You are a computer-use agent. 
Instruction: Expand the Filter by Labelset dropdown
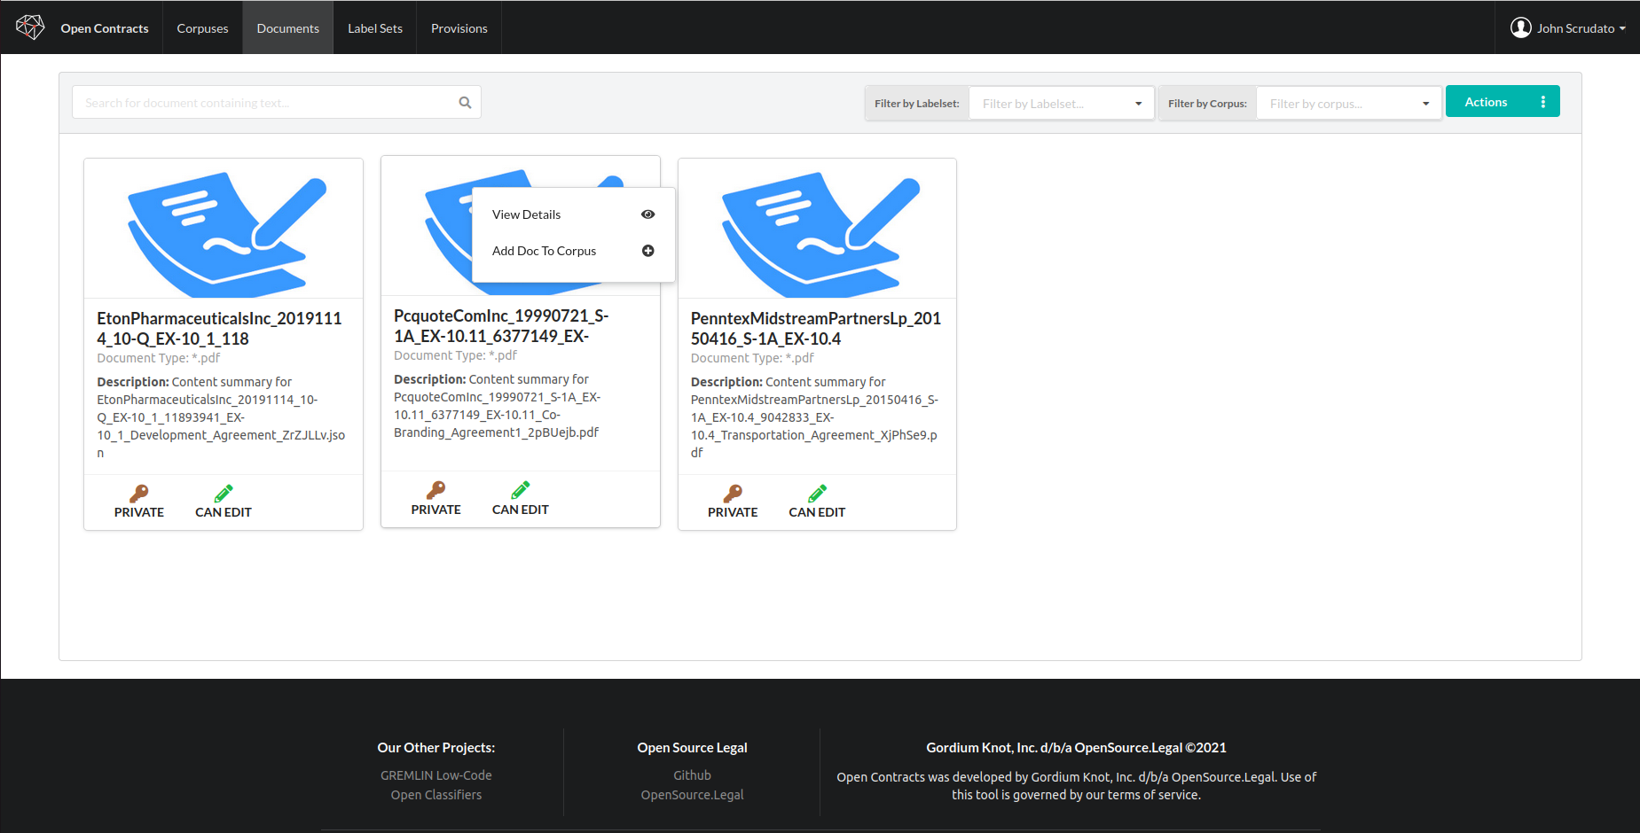pyautogui.click(x=1062, y=104)
